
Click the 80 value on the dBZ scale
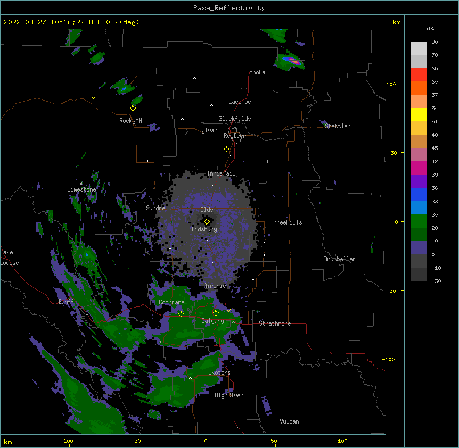[435, 42]
